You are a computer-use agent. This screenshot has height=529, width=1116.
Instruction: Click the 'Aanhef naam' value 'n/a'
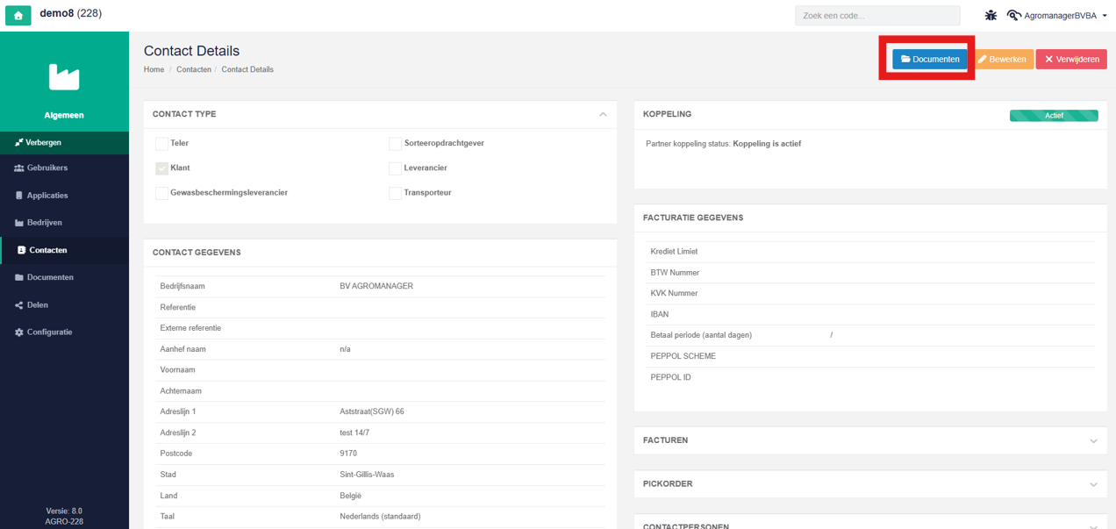pos(345,349)
